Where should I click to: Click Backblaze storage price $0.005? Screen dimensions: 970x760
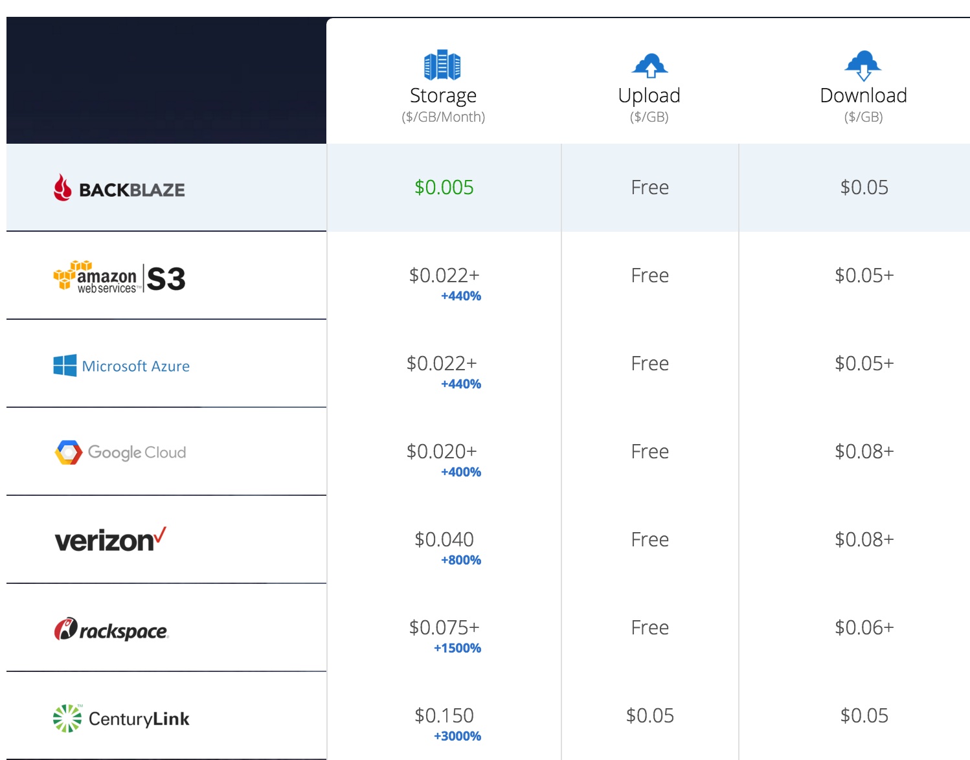[x=444, y=188]
